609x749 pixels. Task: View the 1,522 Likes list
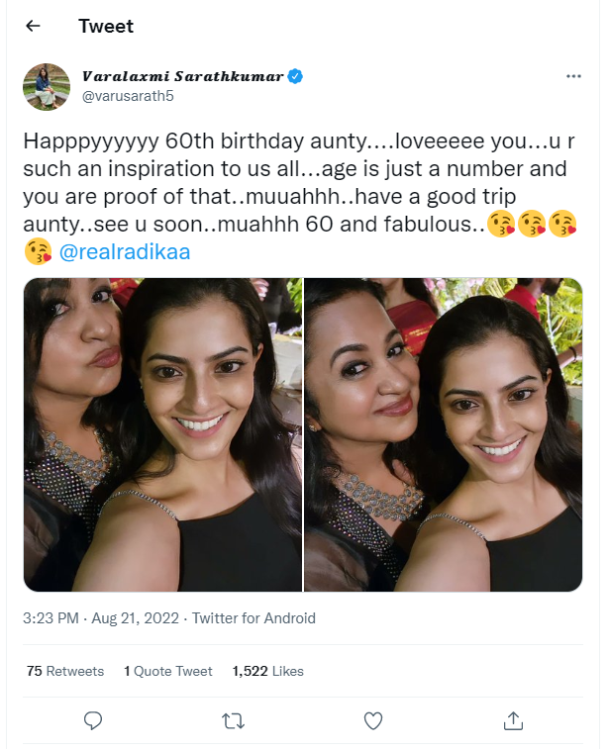click(267, 671)
